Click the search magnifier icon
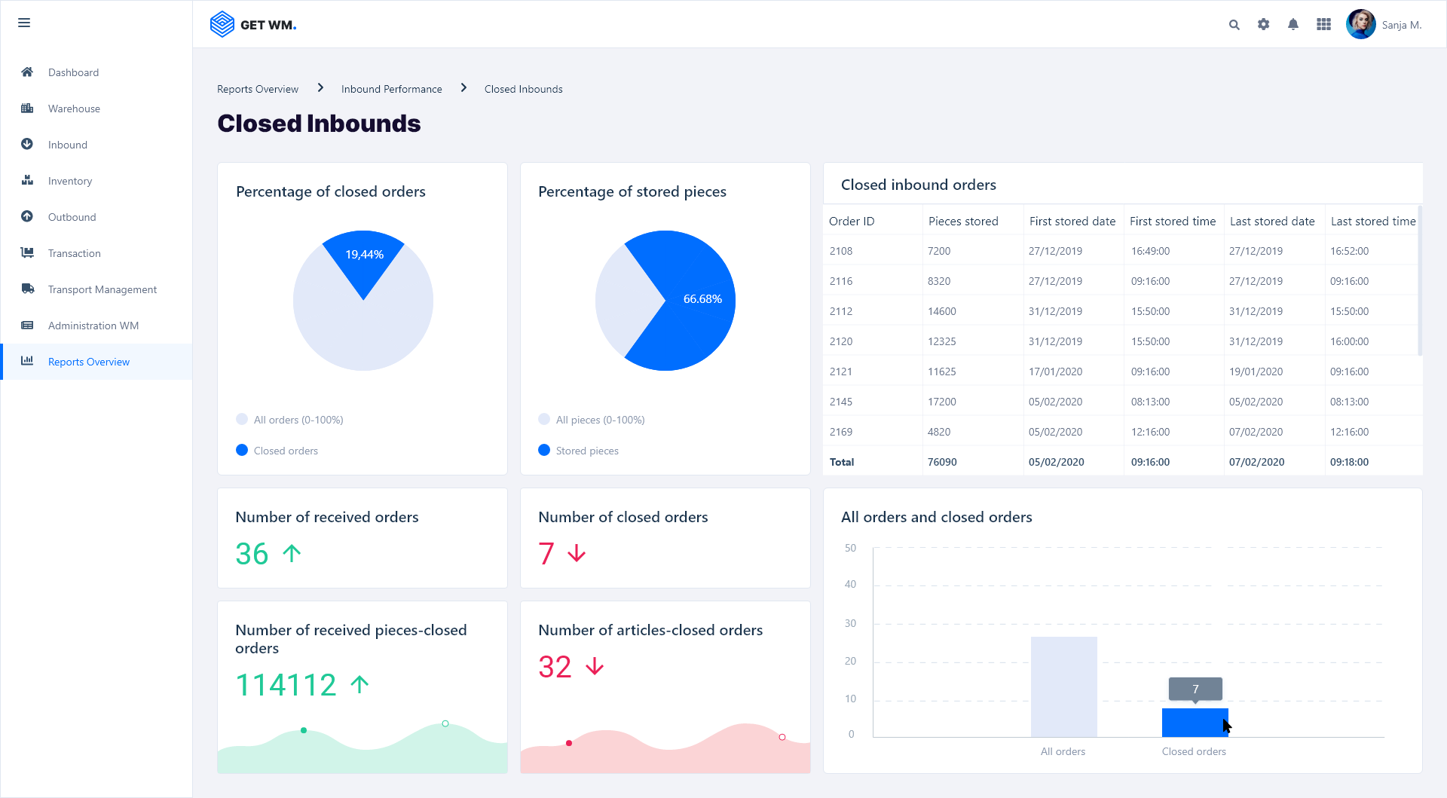This screenshot has height=798, width=1447. [x=1234, y=25]
